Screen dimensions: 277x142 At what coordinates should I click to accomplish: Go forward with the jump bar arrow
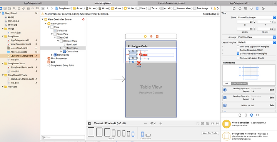pyautogui.click(x=52, y=8)
